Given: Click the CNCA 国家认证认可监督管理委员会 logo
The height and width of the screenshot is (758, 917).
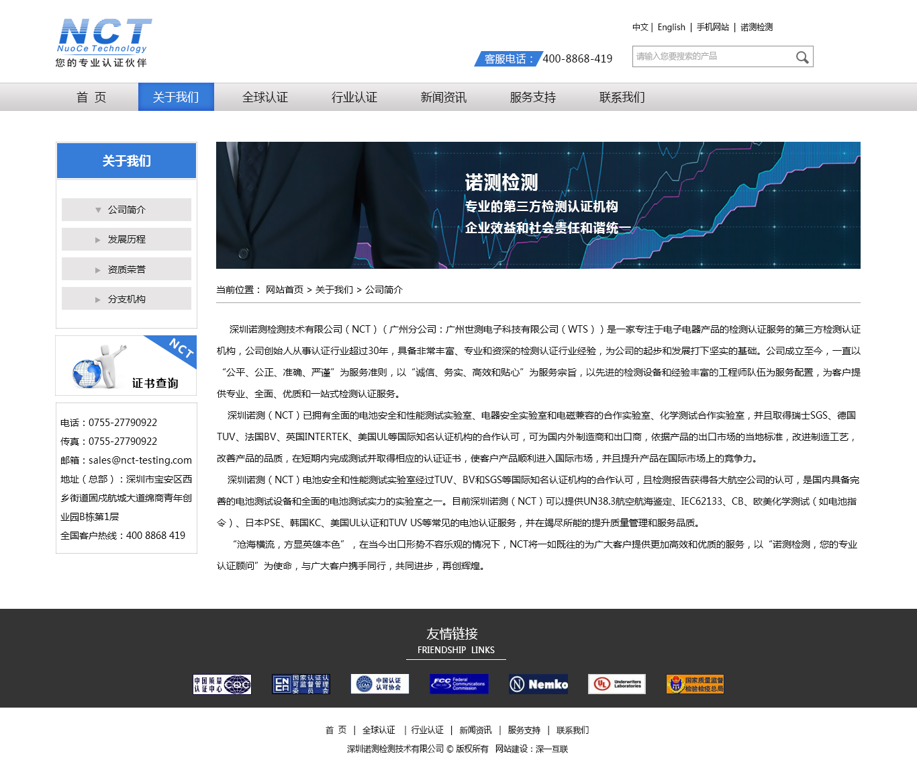Looking at the screenshot, I should point(300,684).
